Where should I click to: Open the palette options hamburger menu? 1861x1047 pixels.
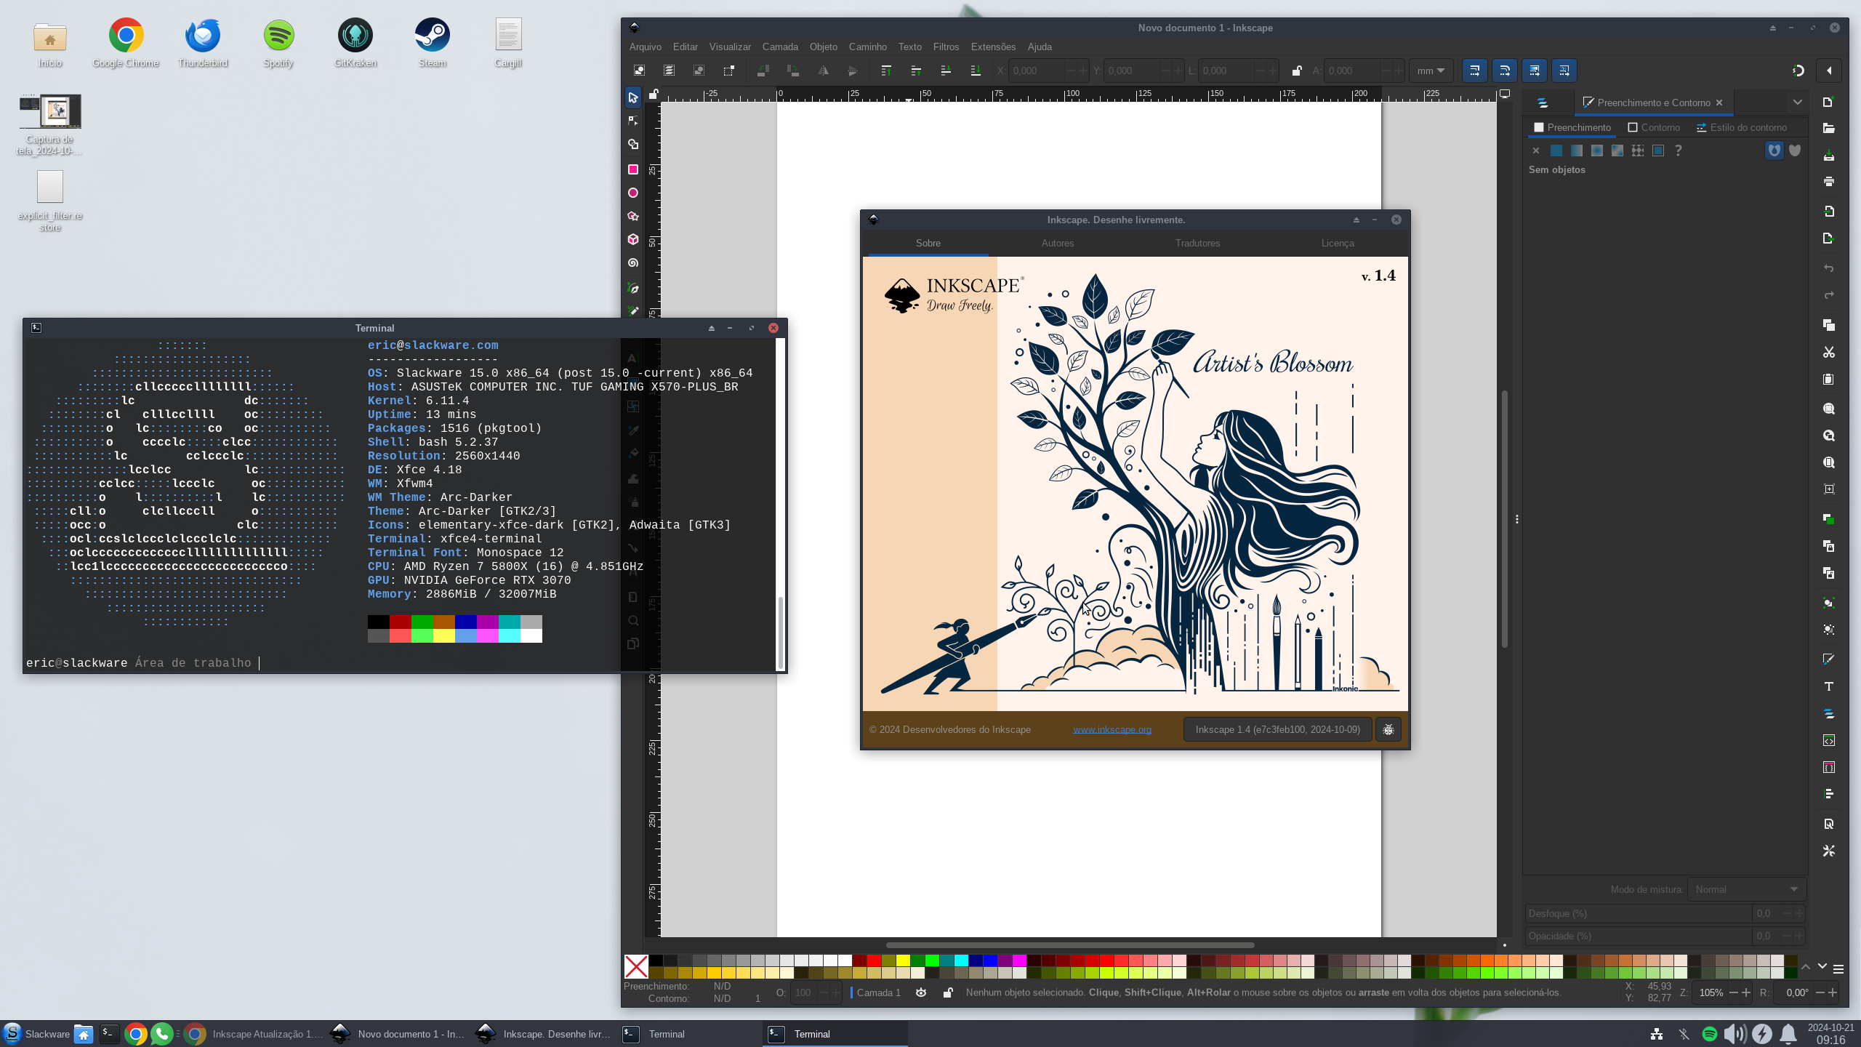pyautogui.click(x=1838, y=969)
